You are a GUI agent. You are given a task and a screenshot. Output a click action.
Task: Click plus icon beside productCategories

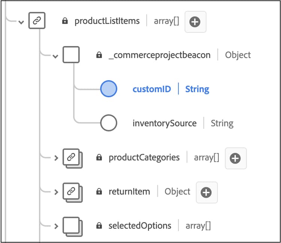point(235,158)
